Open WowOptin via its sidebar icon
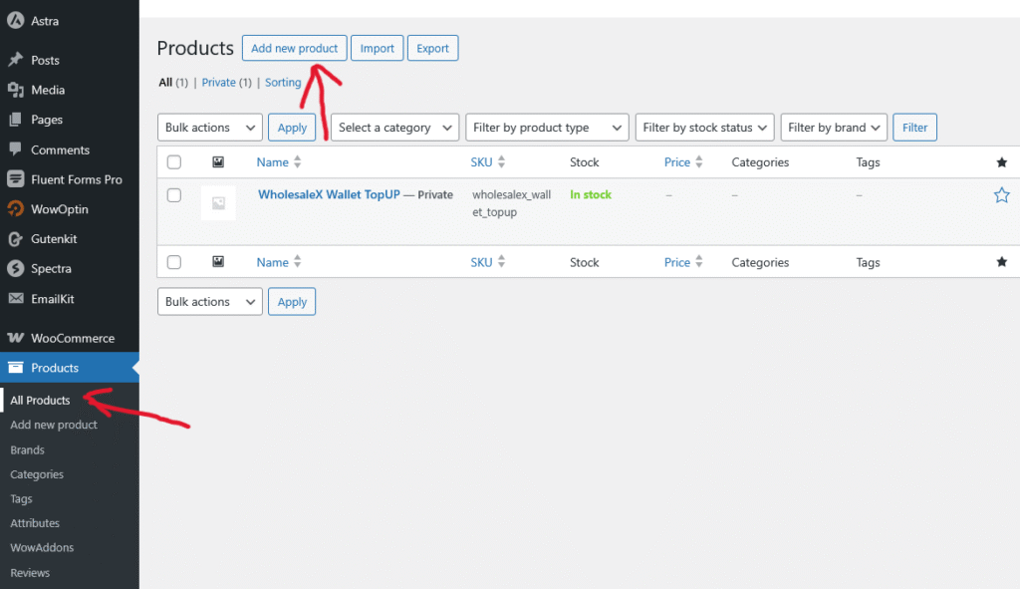1020x589 pixels. (x=15, y=209)
